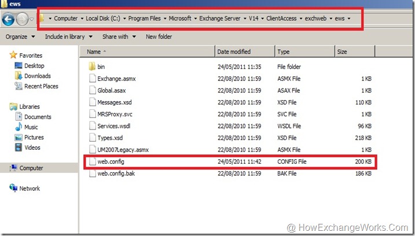Click the 24/05/2011 11:35 date of bin
415x236 pixels.
click(239, 67)
